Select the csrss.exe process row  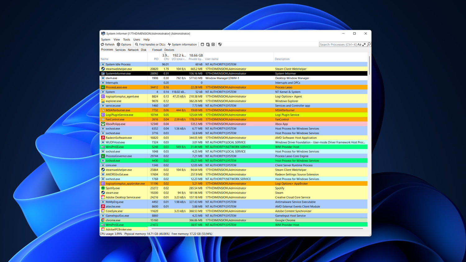pos(234,165)
